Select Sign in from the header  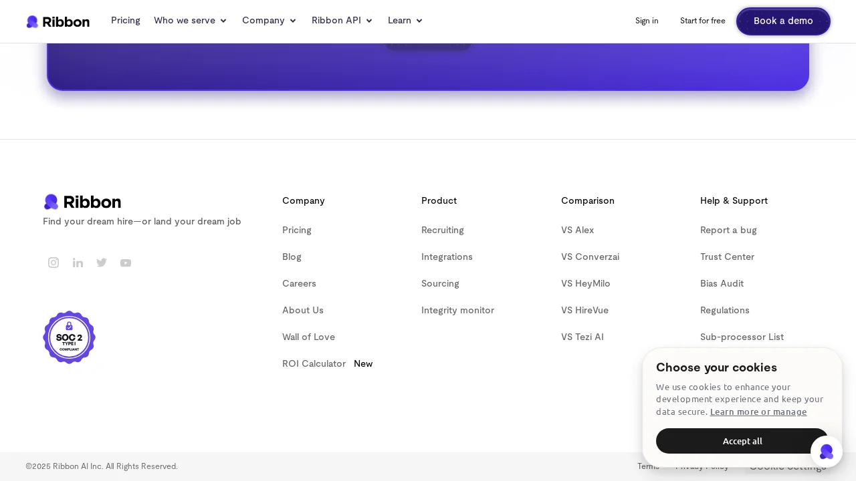click(x=647, y=21)
